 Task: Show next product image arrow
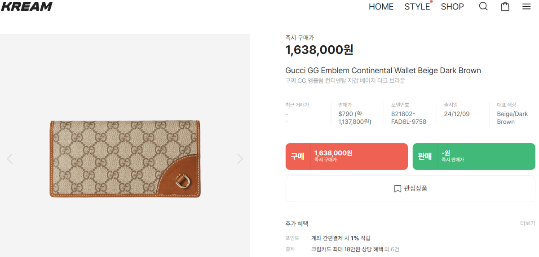[240, 158]
